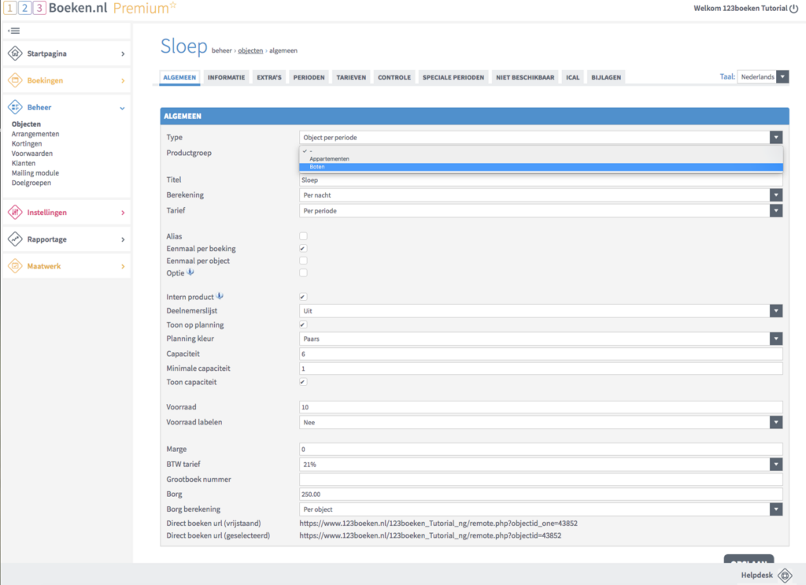
Task: Toggle the Toon op planning checkbox
Action: click(303, 324)
